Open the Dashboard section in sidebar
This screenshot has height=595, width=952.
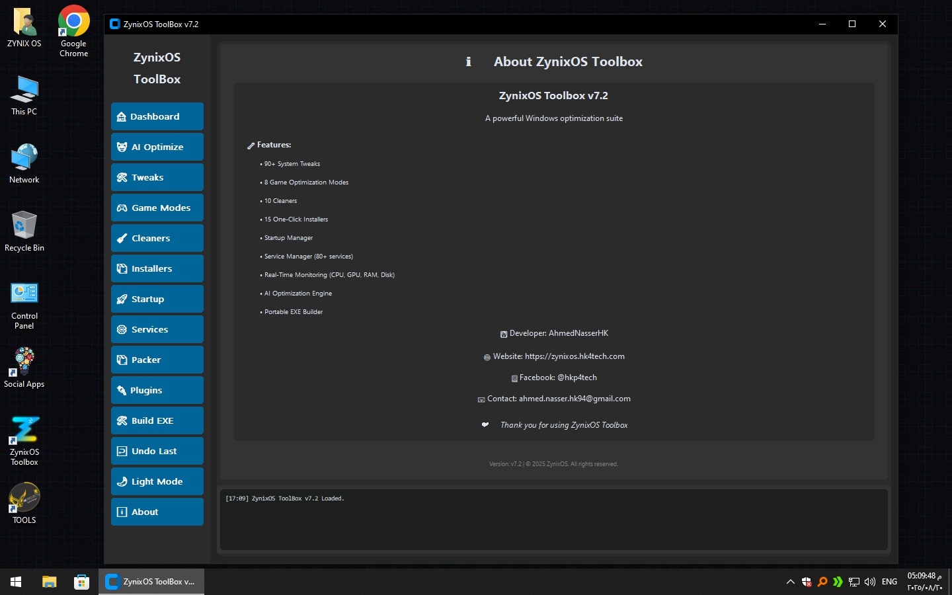tap(157, 116)
